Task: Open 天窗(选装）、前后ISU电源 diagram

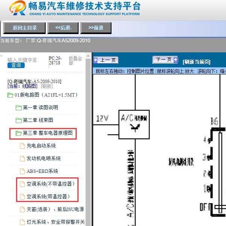Action: [55, 209]
